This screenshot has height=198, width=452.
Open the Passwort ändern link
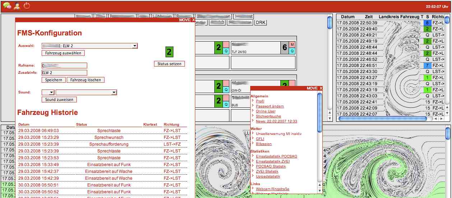point(270,106)
